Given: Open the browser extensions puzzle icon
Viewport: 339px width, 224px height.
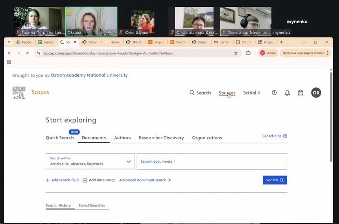Looking at the screenshot, I should coord(248,53).
